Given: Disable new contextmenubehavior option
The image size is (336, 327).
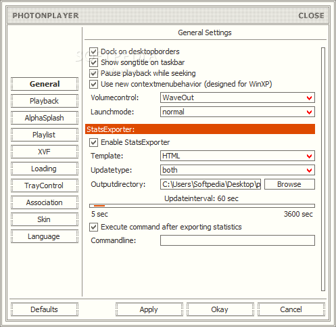Looking at the screenshot, I should pyautogui.click(x=93, y=84).
